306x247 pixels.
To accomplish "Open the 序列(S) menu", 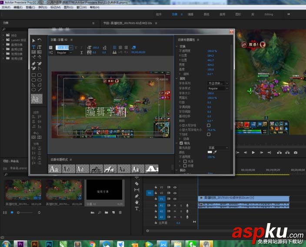I will point(43,7).
